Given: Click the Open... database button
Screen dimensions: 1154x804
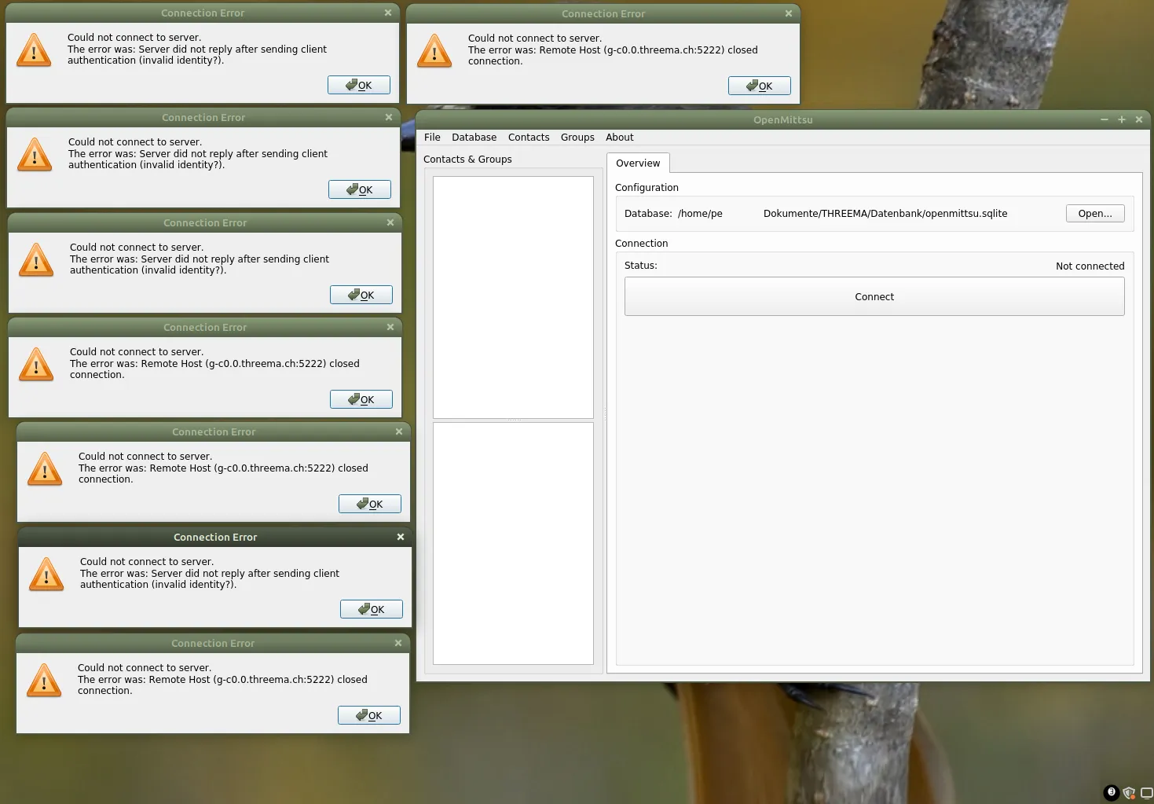Looking at the screenshot, I should click(1094, 214).
